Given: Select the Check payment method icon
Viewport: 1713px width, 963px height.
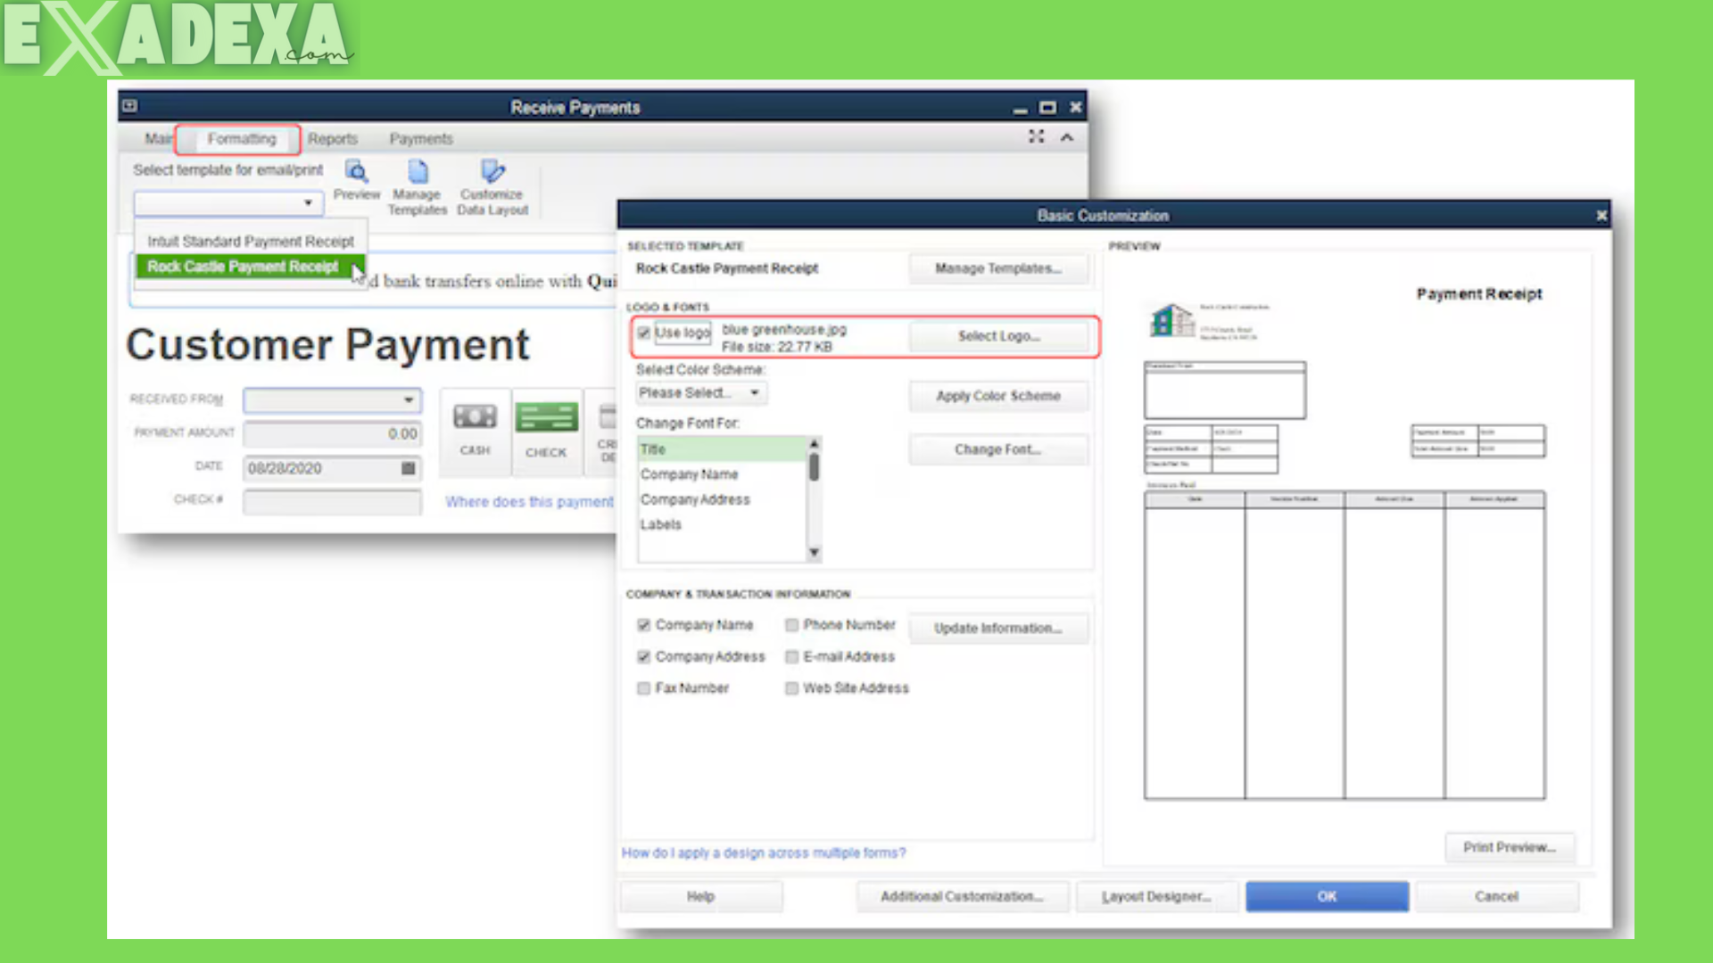Looking at the screenshot, I should click(x=546, y=416).
